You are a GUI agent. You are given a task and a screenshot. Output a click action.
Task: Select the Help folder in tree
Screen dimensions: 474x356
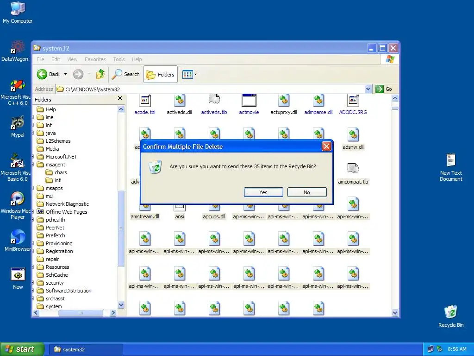click(x=46, y=109)
